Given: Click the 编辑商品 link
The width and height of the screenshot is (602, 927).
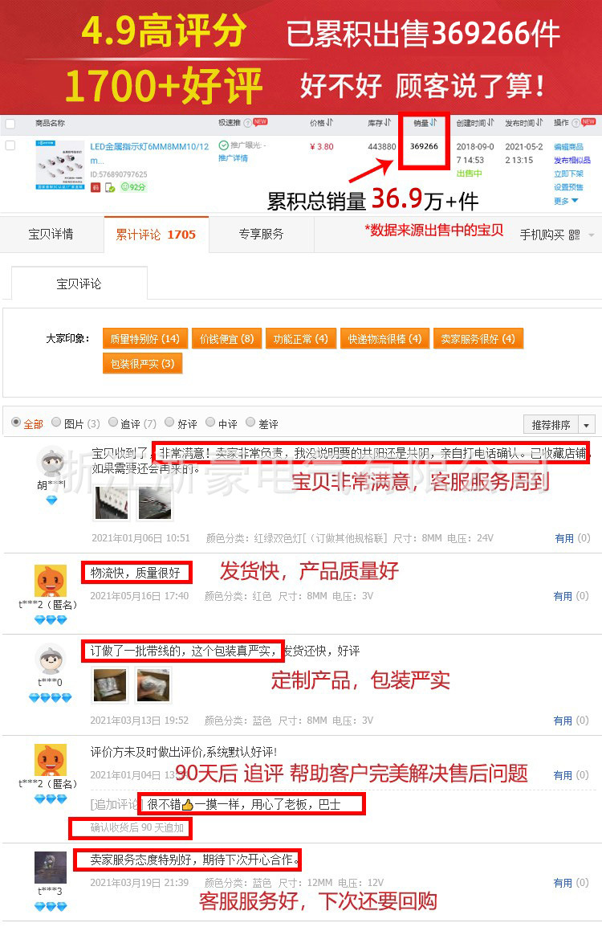Looking at the screenshot, I should 568,147.
